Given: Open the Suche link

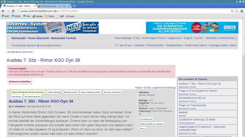Looking at the screenshot, I should pos(198,38).
